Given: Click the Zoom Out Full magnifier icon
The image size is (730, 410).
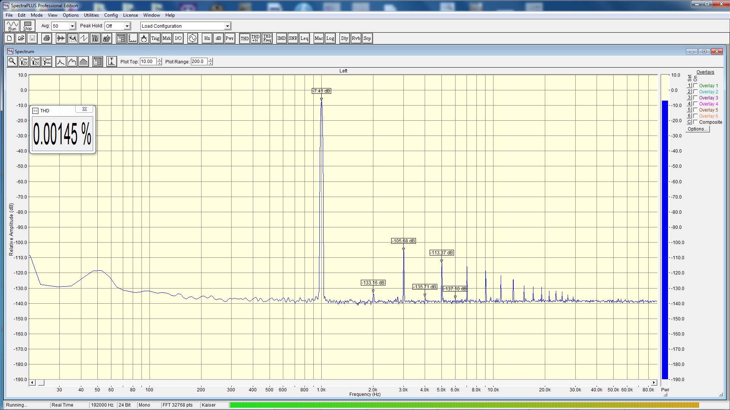Looking at the screenshot, I should coord(47,61).
